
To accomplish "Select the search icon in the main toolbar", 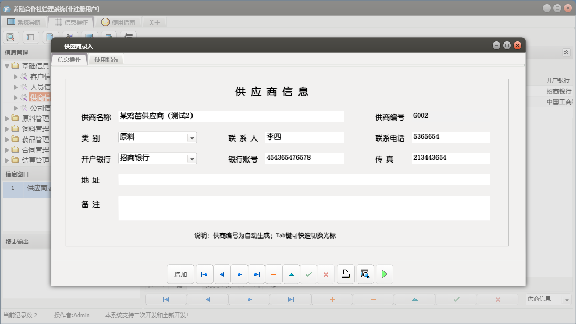I will (x=10, y=37).
